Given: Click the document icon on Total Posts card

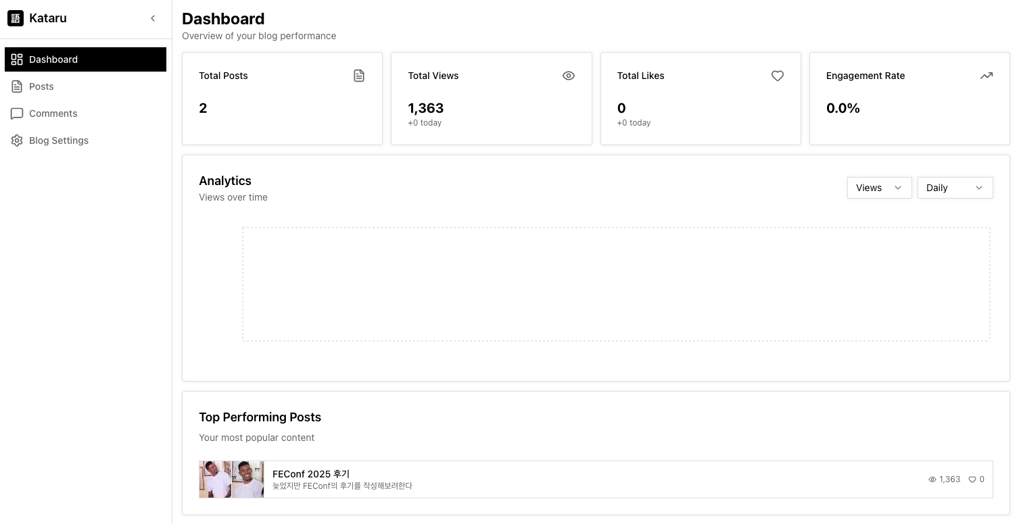Looking at the screenshot, I should [x=359, y=76].
